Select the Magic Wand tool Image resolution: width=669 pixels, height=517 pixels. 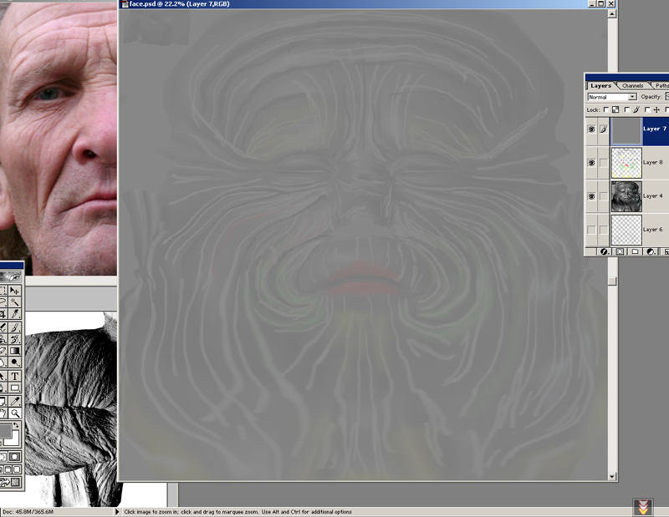click(x=15, y=302)
